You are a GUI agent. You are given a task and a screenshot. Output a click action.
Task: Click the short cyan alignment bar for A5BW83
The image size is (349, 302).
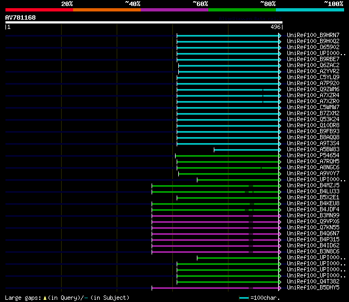246,150
